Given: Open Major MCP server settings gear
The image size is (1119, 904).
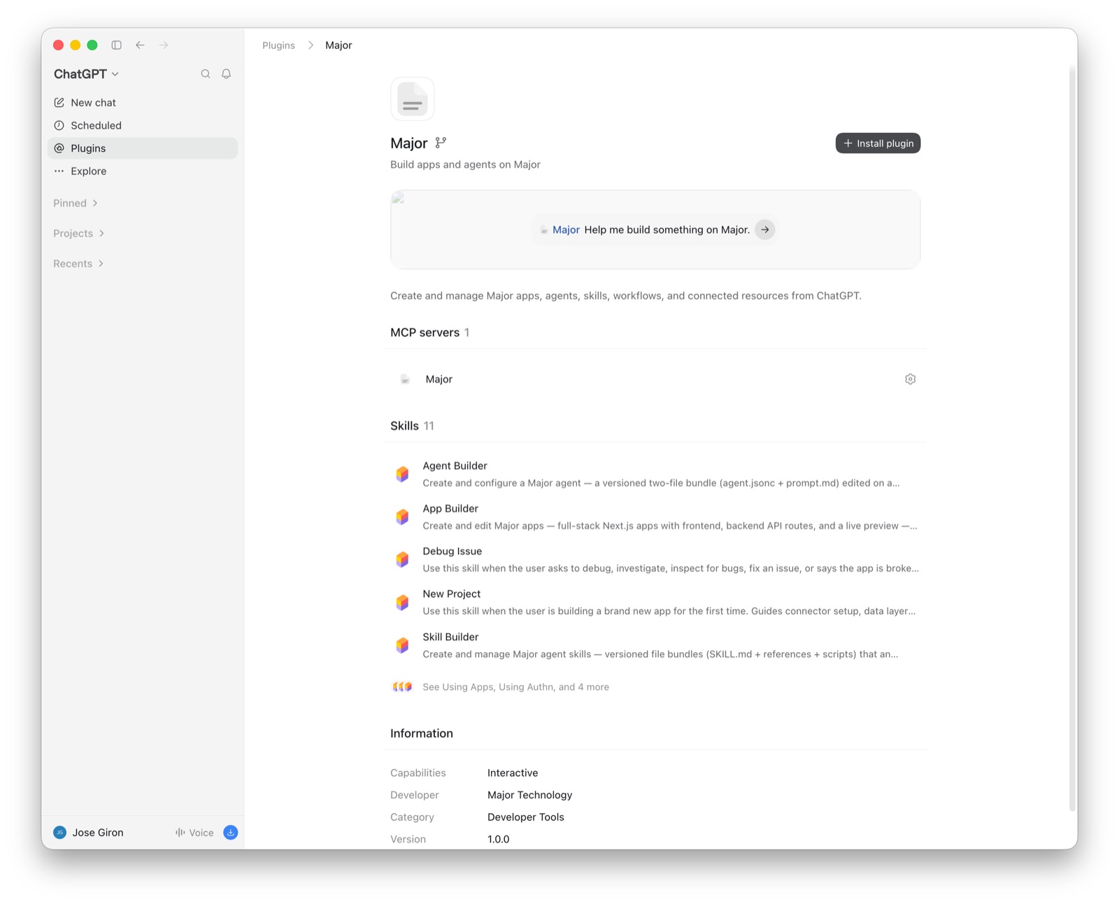Looking at the screenshot, I should coord(910,379).
